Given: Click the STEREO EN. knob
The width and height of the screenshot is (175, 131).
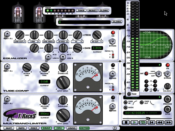Looking at the screenshot, I should pos(63,67).
